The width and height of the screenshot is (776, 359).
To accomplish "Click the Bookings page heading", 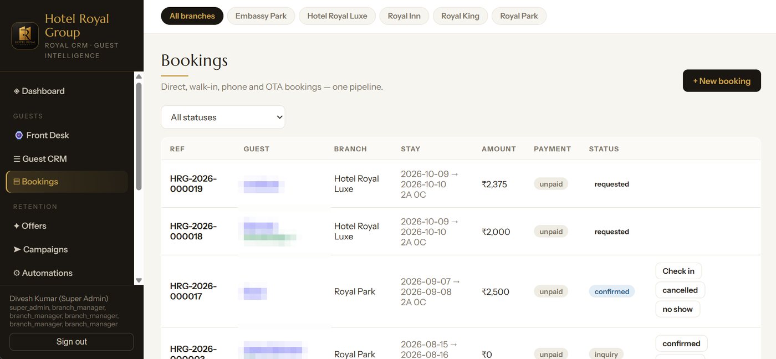I will coord(194,60).
